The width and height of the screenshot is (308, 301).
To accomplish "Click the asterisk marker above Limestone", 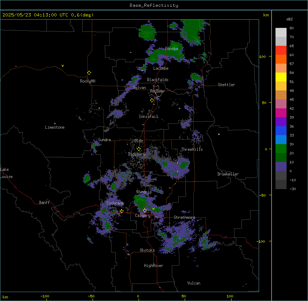I will click(x=55, y=124).
